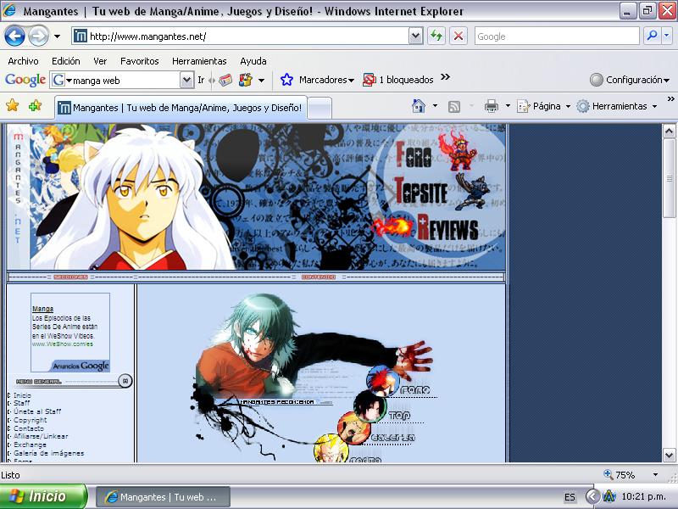
Task: Click the Únete al Staff link
Action: (x=37, y=411)
